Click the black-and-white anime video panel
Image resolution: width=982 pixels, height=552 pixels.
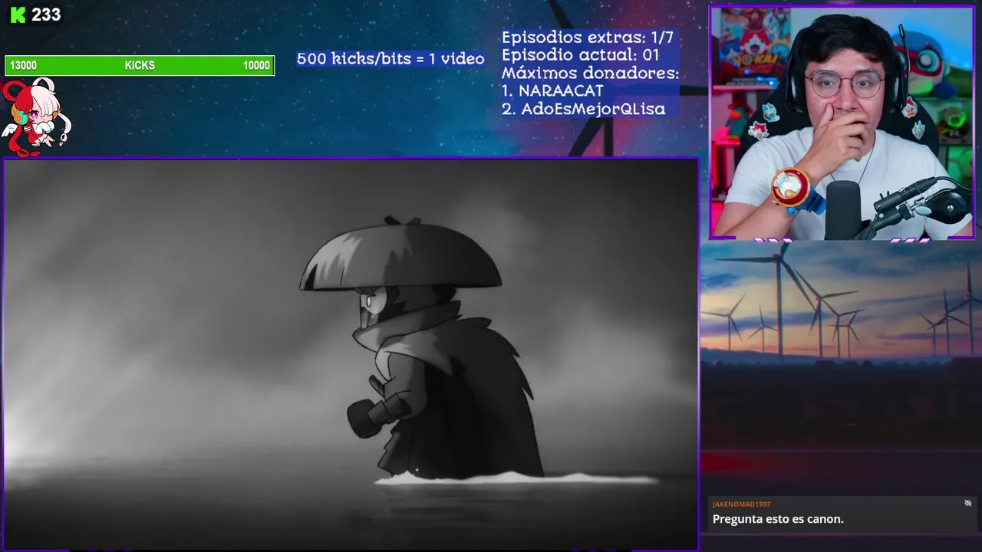pos(351,354)
